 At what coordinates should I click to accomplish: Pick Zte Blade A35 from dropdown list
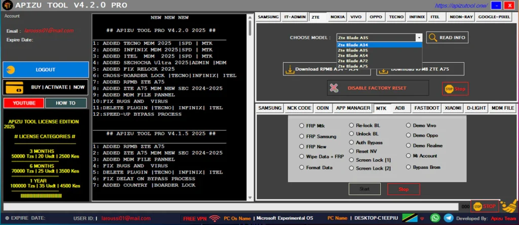click(x=379, y=50)
